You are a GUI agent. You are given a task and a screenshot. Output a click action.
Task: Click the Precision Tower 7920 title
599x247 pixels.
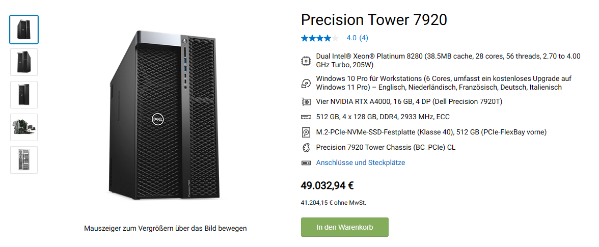click(x=374, y=20)
